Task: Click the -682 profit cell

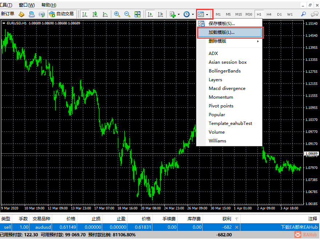Action: pyautogui.click(x=221, y=227)
